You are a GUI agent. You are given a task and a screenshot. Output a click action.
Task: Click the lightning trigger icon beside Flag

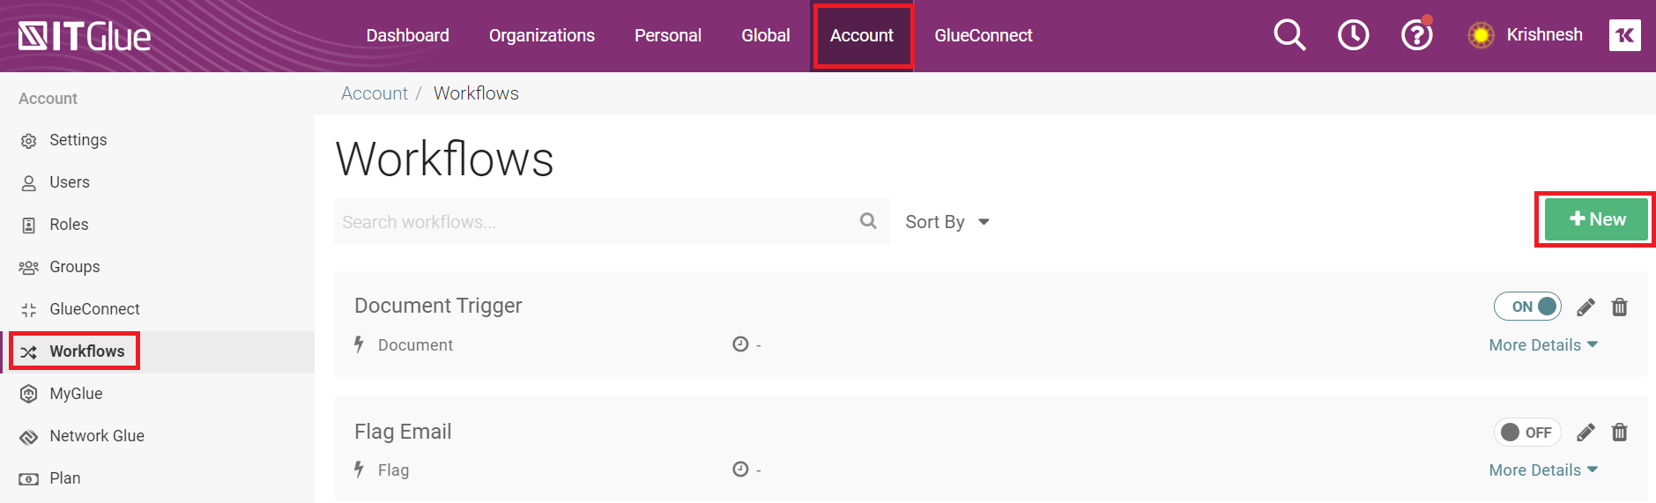(360, 470)
